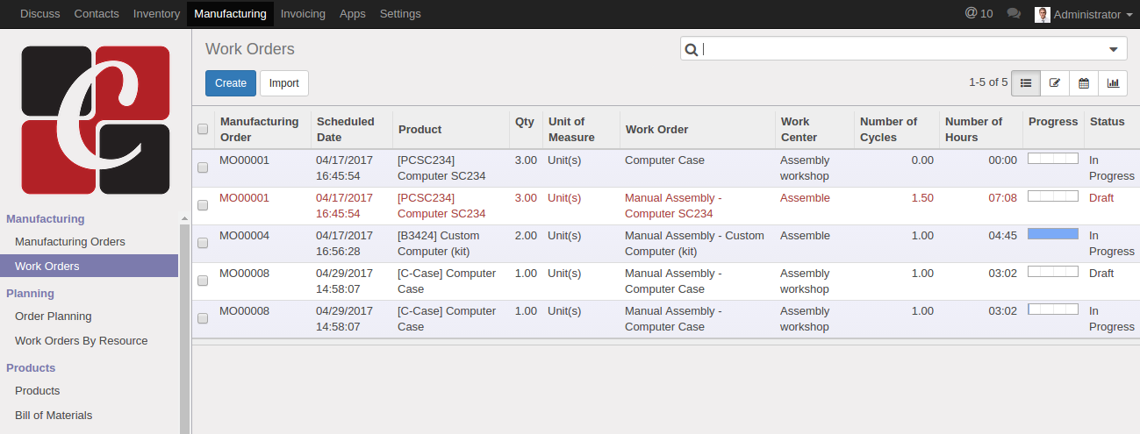
Task: Click the company logo image
Action: (96, 119)
